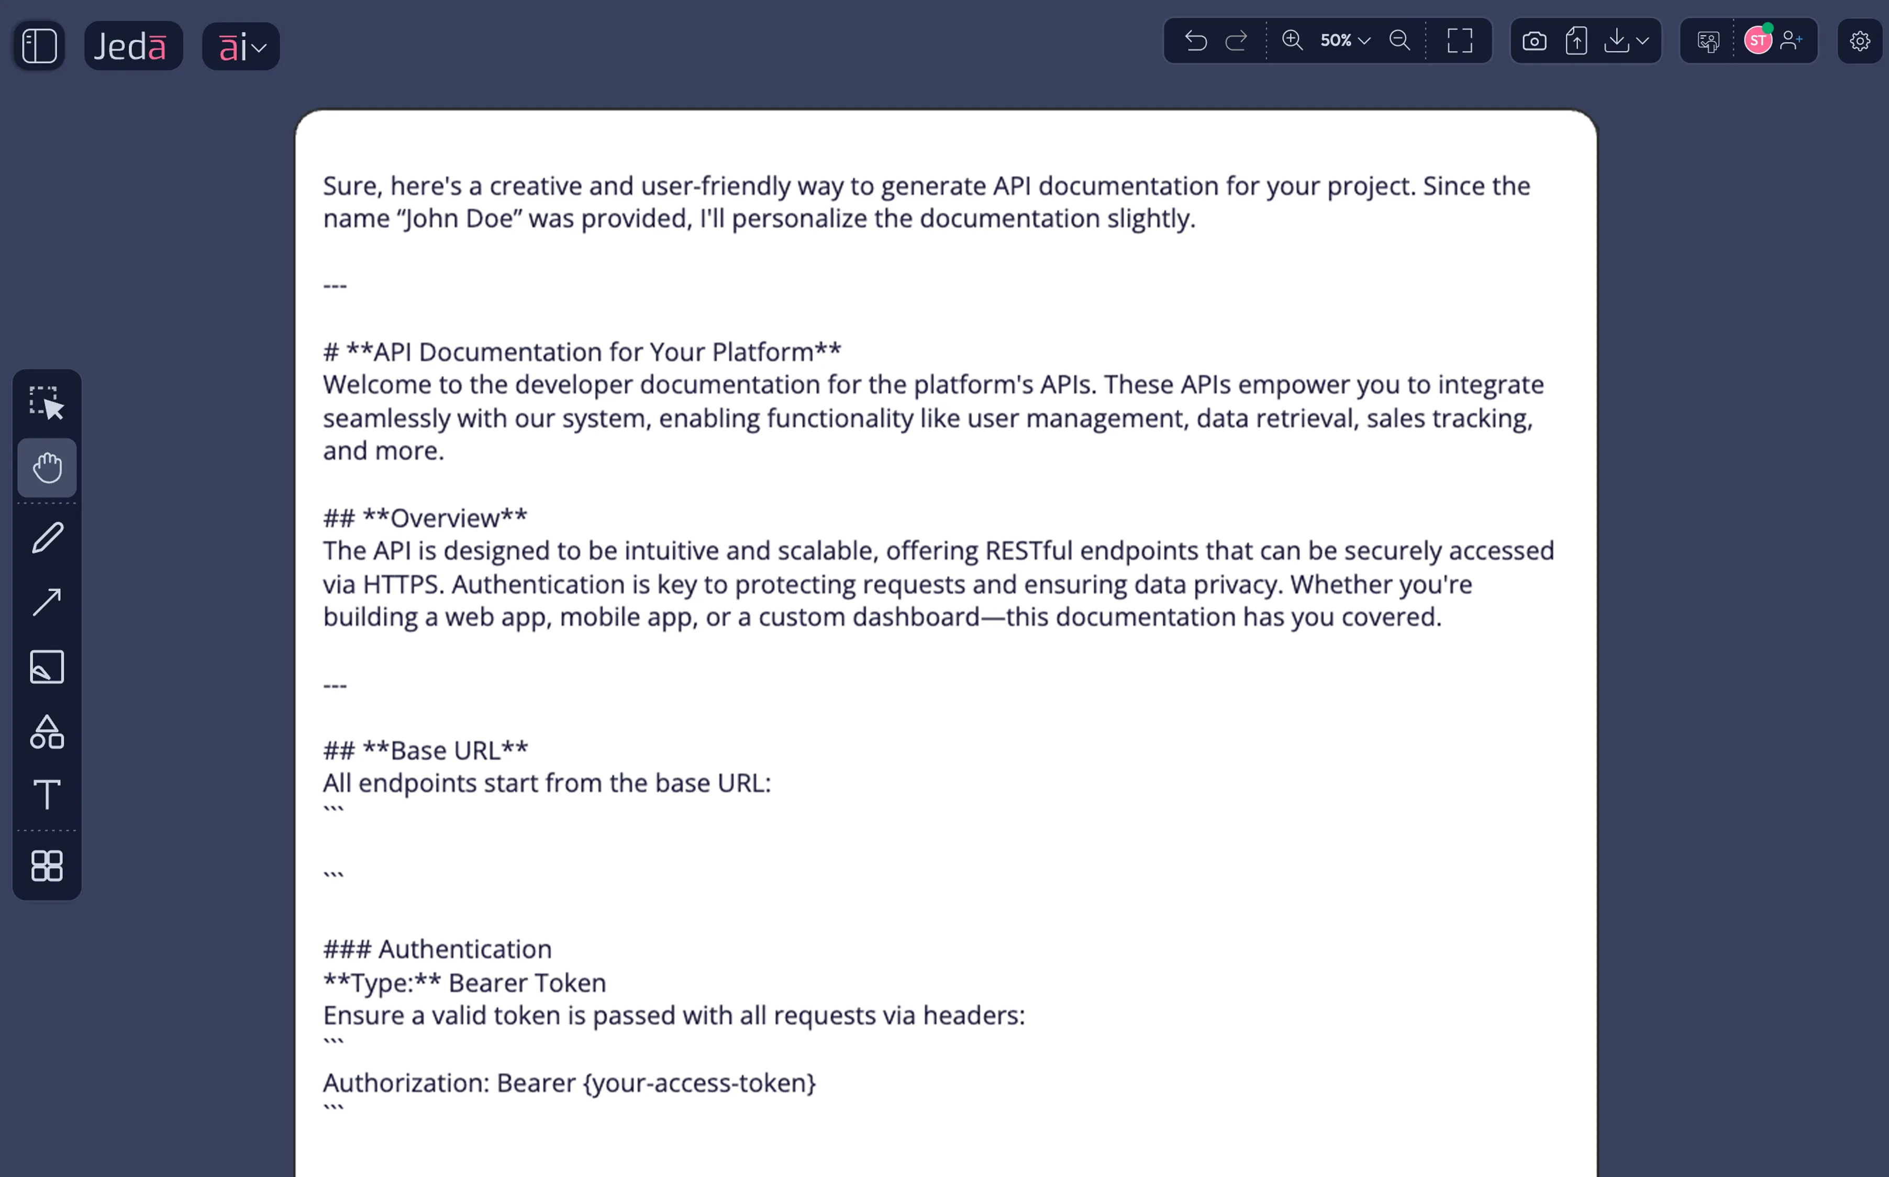Select the Arrow connector tool
The height and width of the screenshot is (1177, 1889).
pyautogui.click(x=47, y=602)
